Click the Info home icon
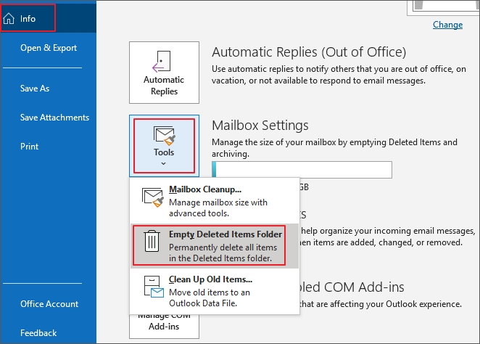The image size is (480, 344). coord(9,19)
